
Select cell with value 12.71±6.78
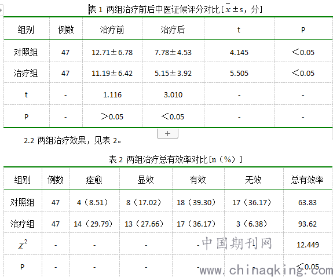pos(112,52)
